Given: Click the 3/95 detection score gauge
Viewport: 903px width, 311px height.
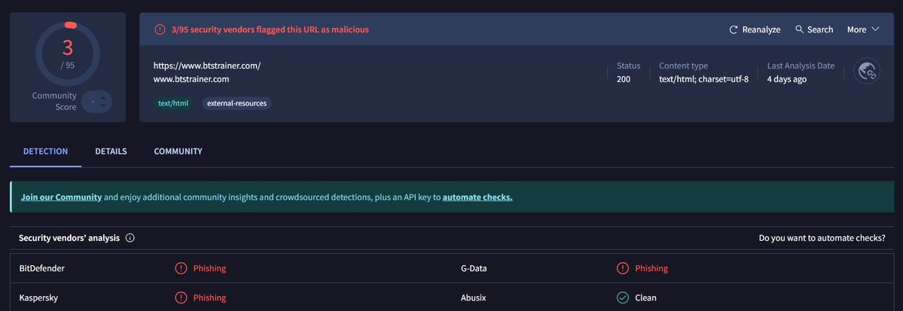Looking at the screenshot, I should (x=68, y=54).
